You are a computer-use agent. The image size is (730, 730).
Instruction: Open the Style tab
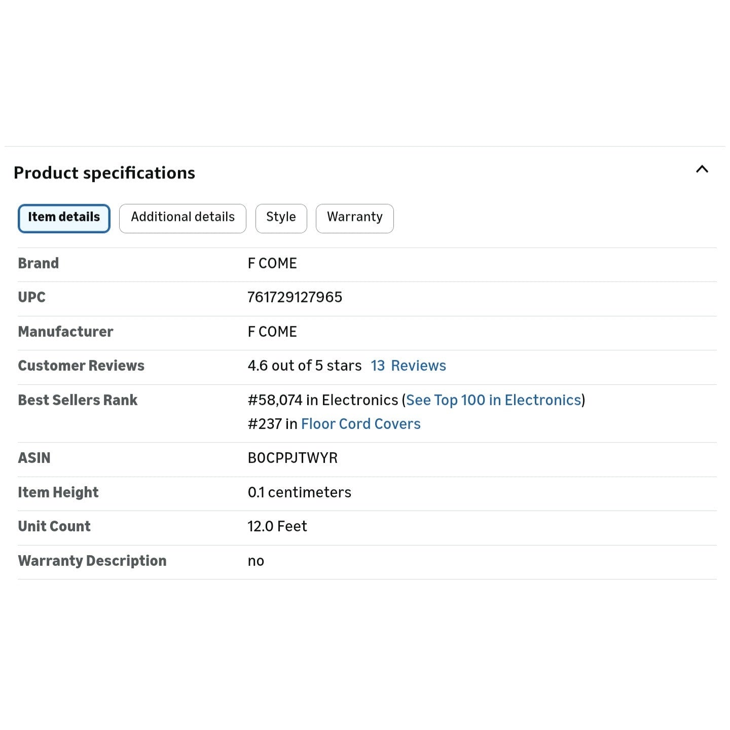pos(281,218)
